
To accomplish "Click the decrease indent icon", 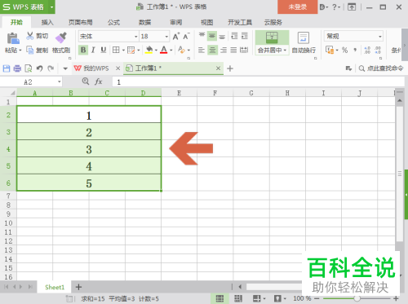I will [234, 36].
